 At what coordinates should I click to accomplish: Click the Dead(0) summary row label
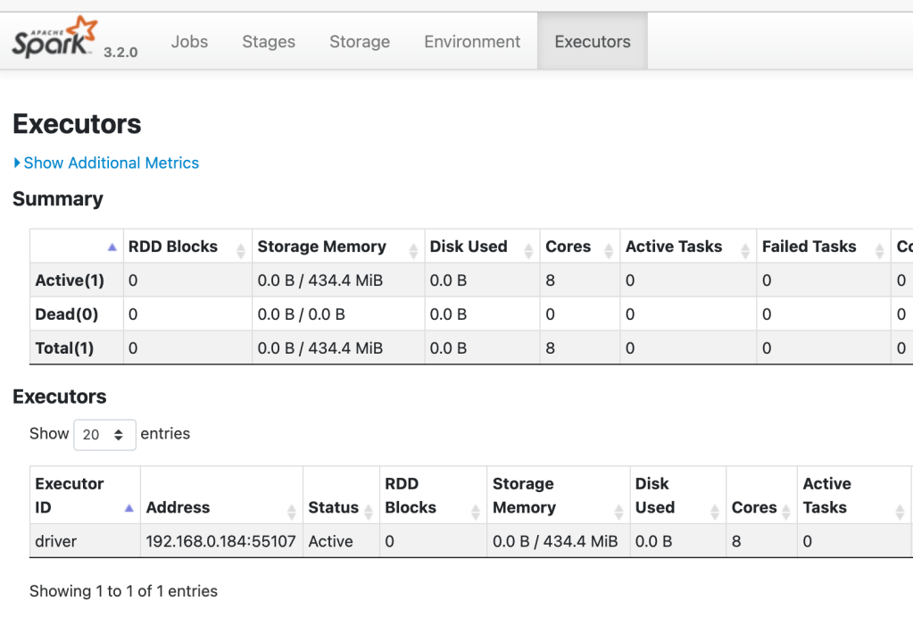(x=66, y=314)
